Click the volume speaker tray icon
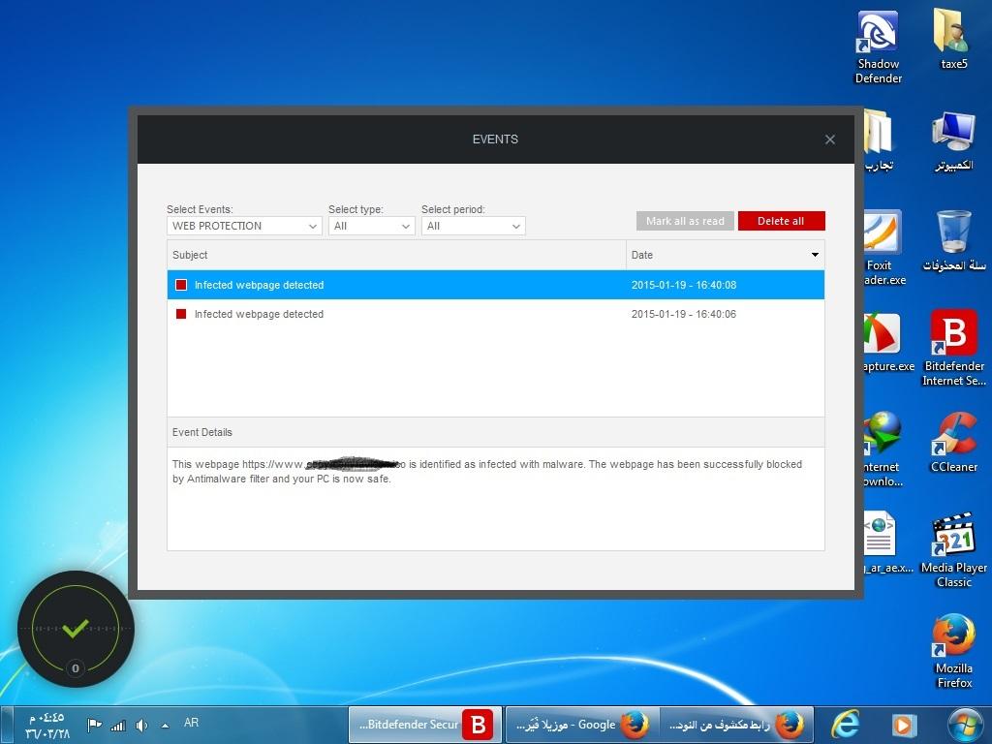 click(141, 725)
